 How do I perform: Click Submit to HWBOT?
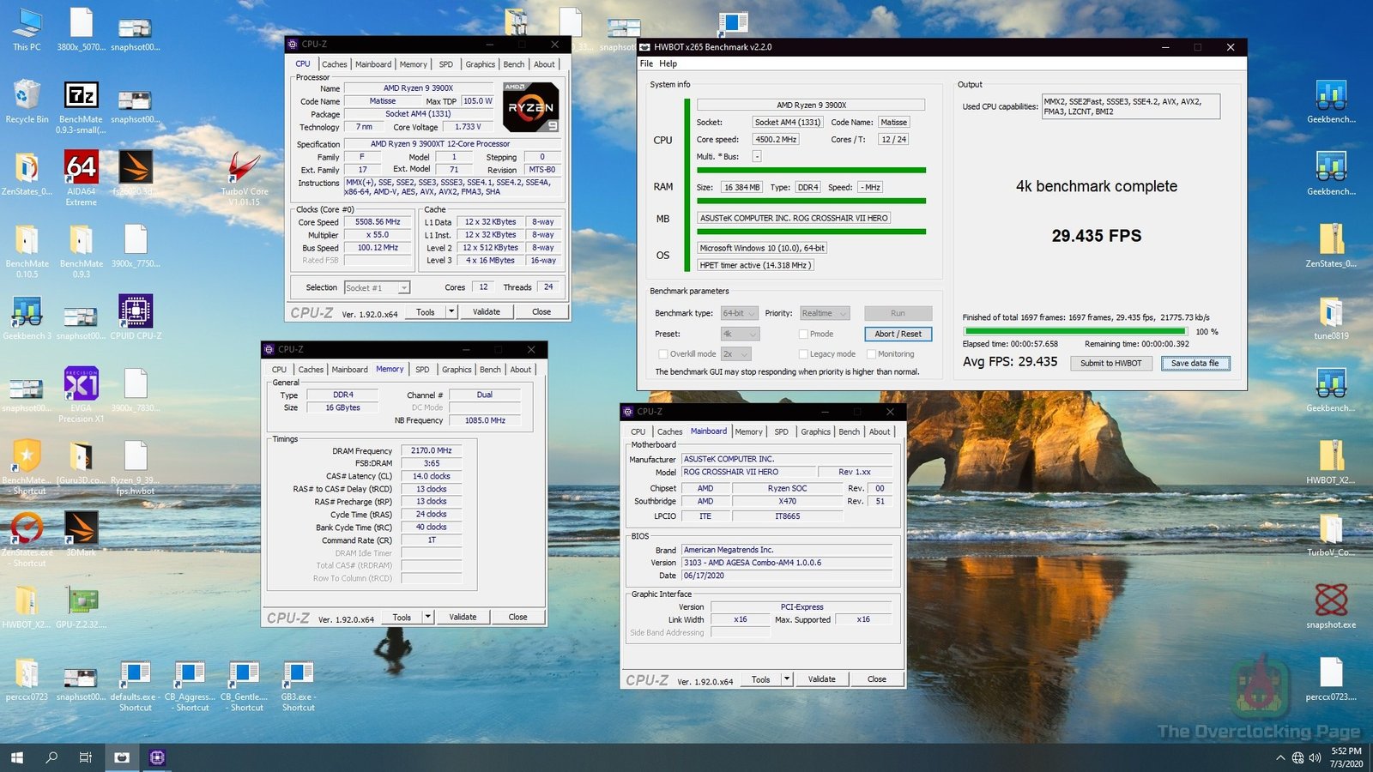[x=1111, y=363]
